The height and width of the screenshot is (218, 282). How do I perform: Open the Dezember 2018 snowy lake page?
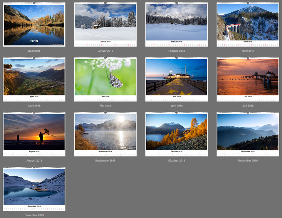tap(34, 187)
